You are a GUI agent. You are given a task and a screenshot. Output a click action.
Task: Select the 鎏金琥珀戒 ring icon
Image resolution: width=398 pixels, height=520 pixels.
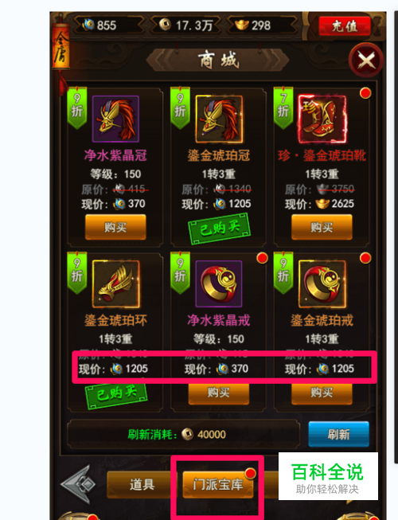pyautogui.click(x=322, y=283)
